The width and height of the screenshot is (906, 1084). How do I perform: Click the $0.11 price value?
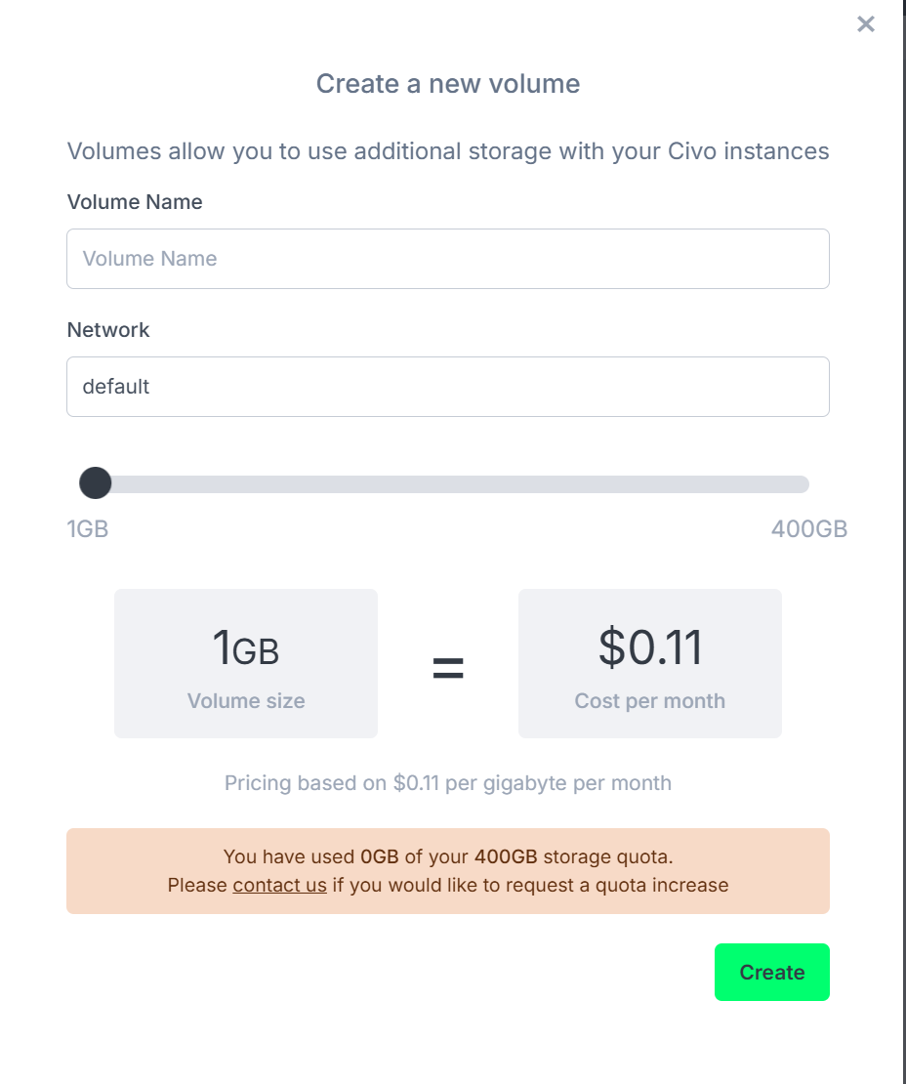click(649, 647)
